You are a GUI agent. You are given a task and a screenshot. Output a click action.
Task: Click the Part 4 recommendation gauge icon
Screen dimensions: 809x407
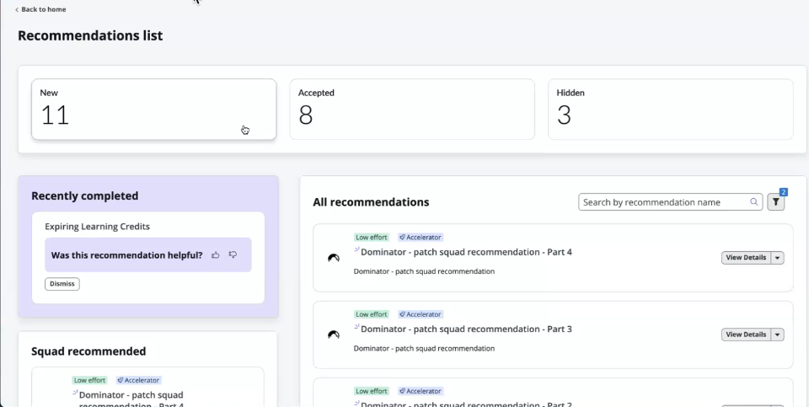(x=334, y=258)
